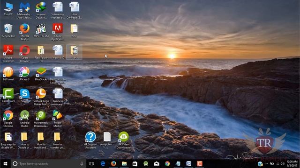Select the '5 Amazing websites' Word document
This screenshot has height=168, width=300.
(57, 11)
